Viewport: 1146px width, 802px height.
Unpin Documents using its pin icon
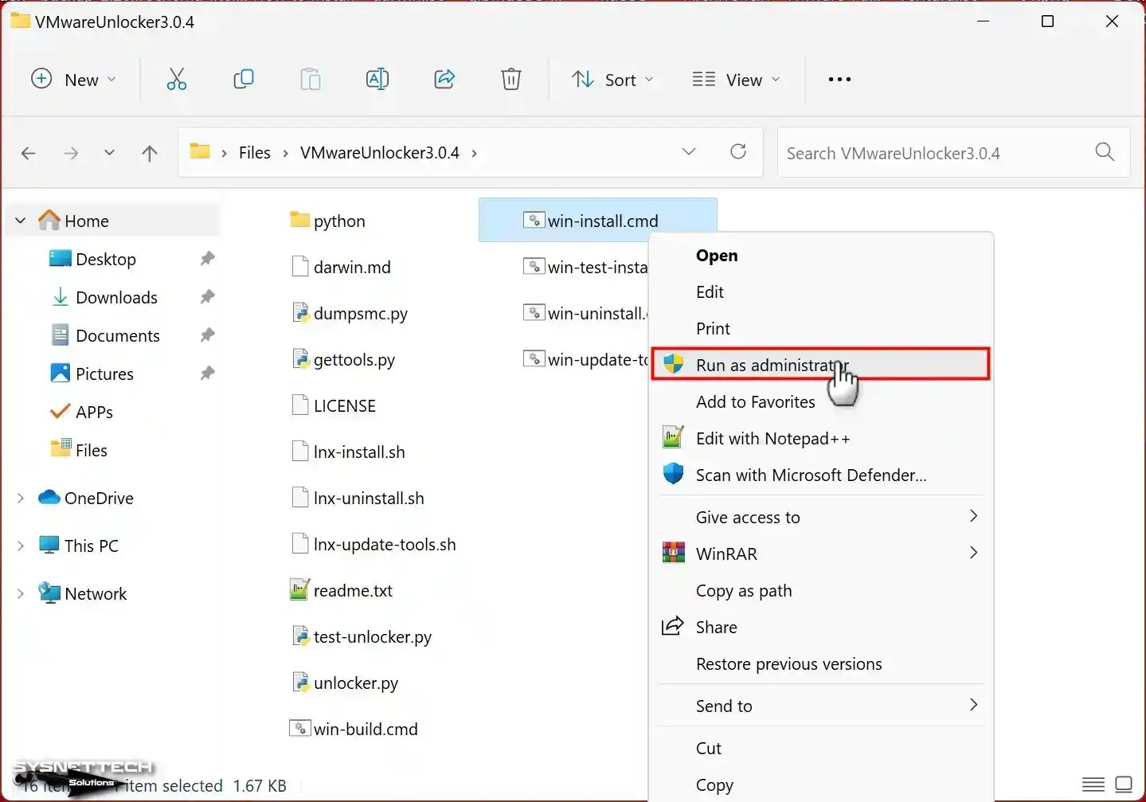click(x=207, y=334)
